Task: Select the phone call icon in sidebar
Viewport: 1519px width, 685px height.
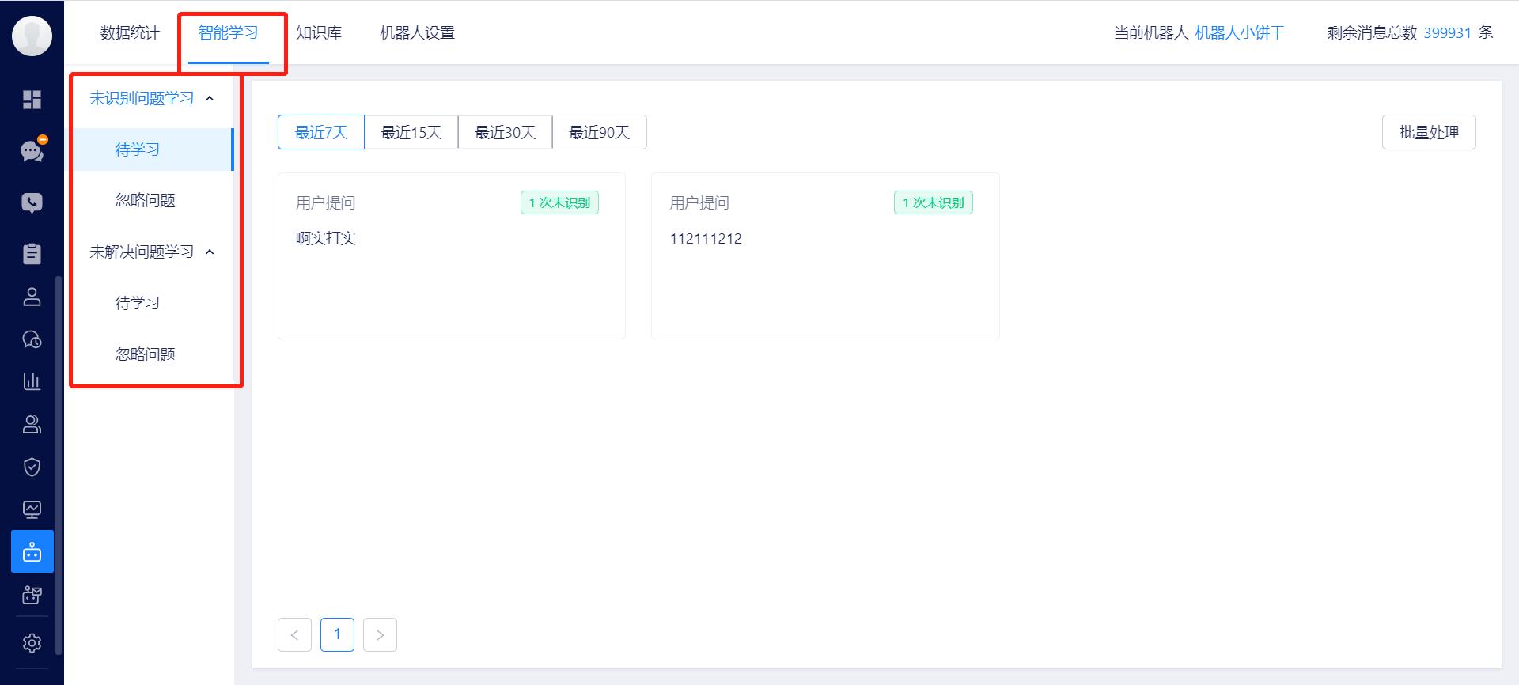Action: pyautogui.click(x=32, y=202)
